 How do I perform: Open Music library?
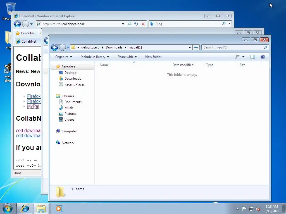pos(69,108)
